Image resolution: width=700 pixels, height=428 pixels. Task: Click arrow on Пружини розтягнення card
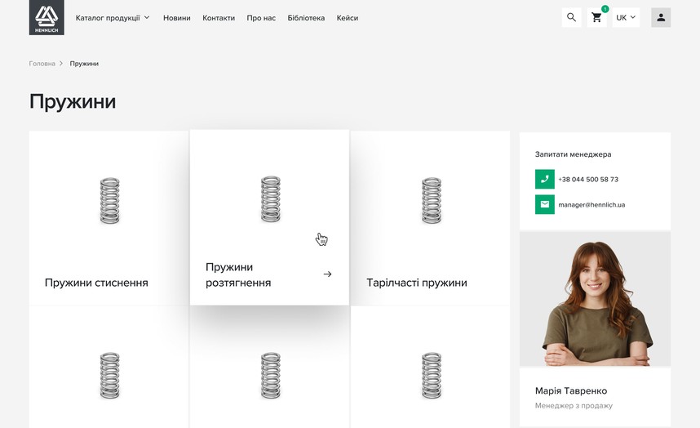pos(327,274)
